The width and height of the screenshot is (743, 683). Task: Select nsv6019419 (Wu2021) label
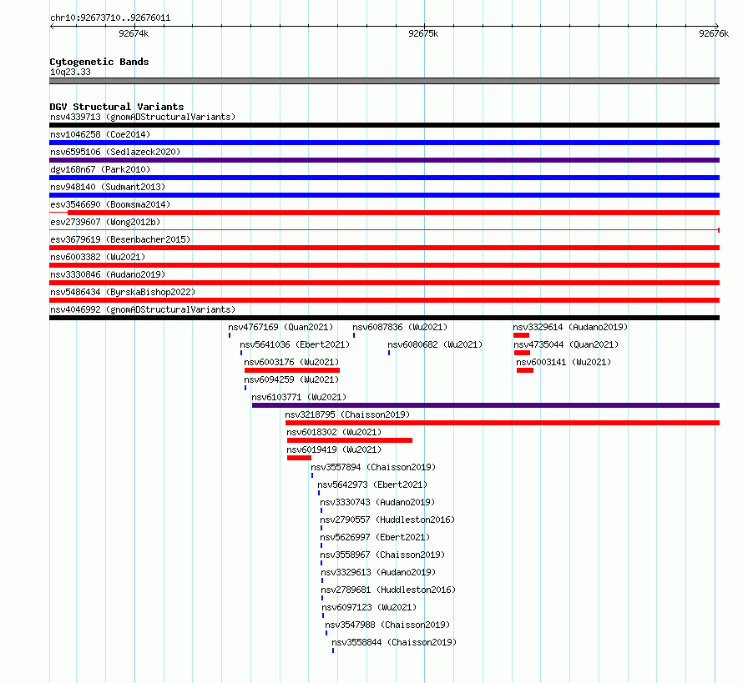(334, 449)
